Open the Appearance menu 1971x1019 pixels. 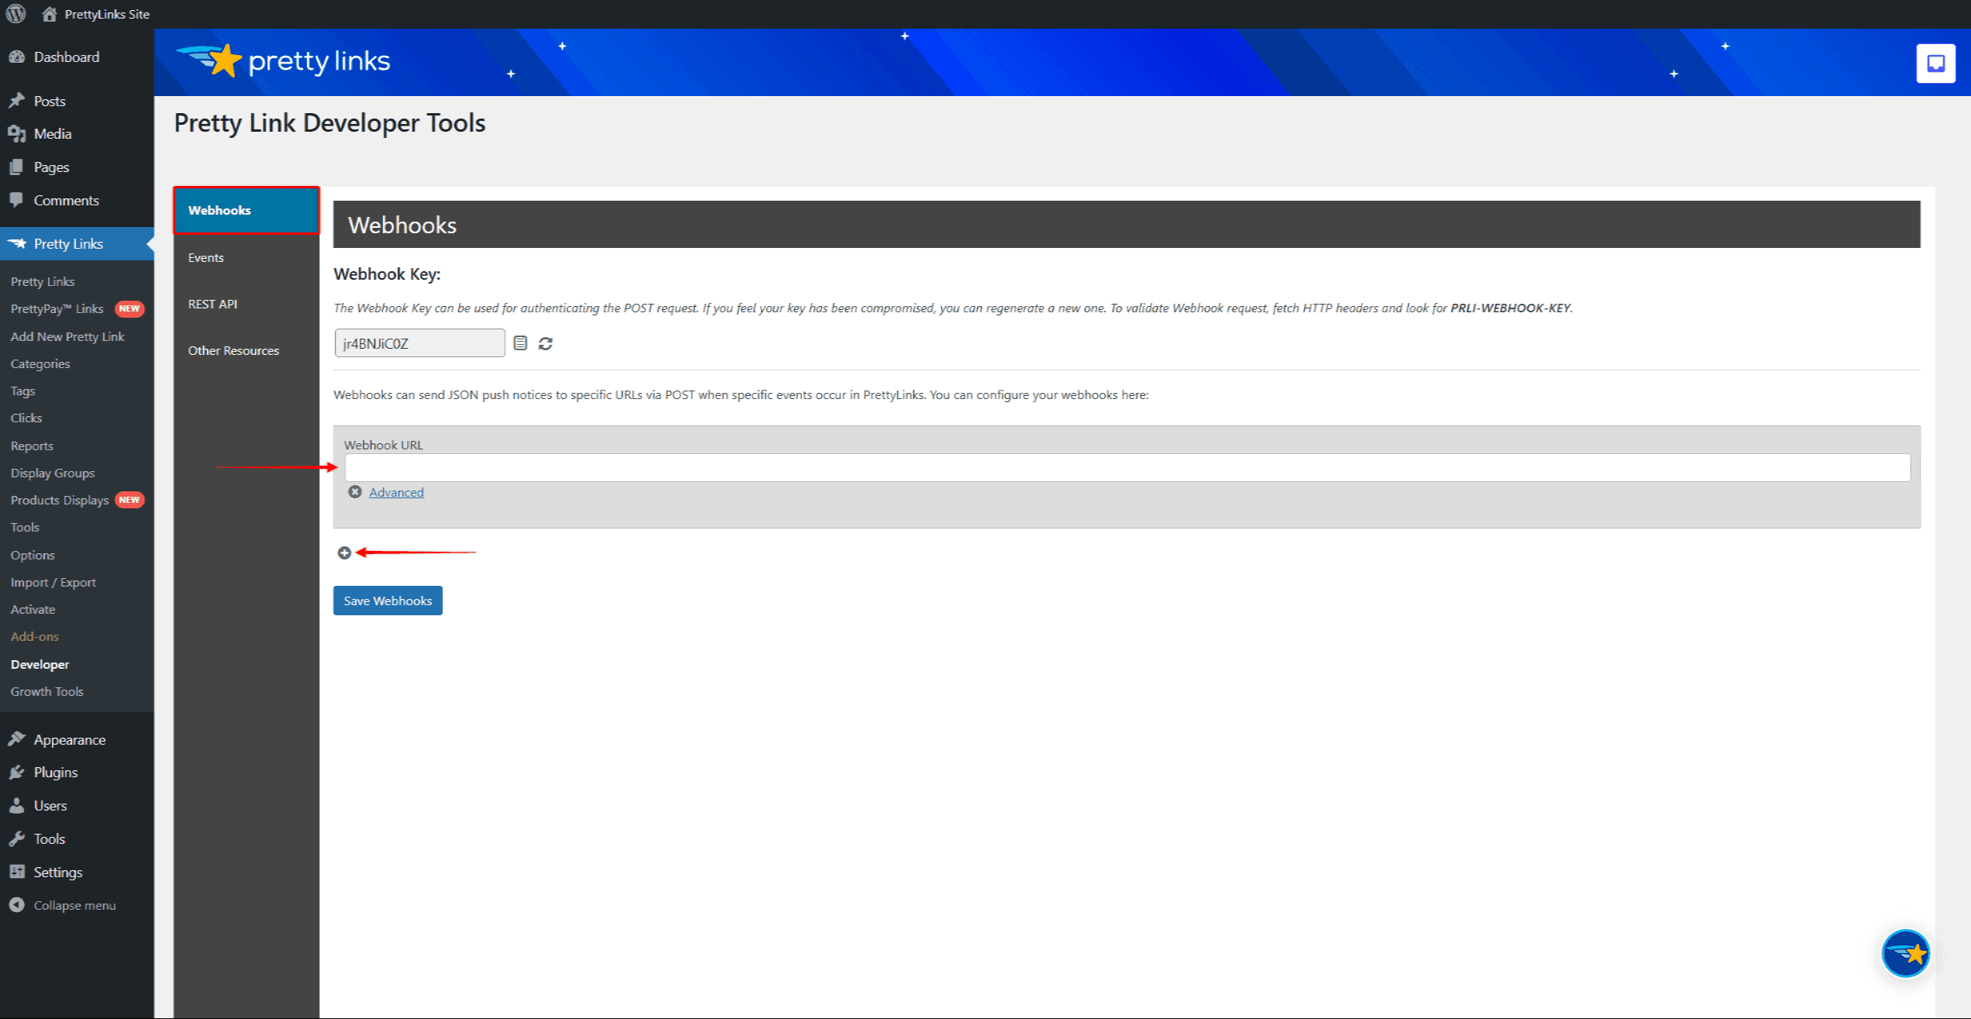tap(69, 739)
